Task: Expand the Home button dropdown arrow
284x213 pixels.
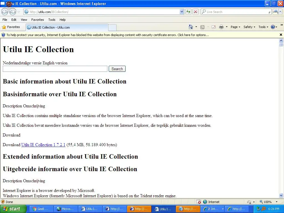Action: coord(196,27)
